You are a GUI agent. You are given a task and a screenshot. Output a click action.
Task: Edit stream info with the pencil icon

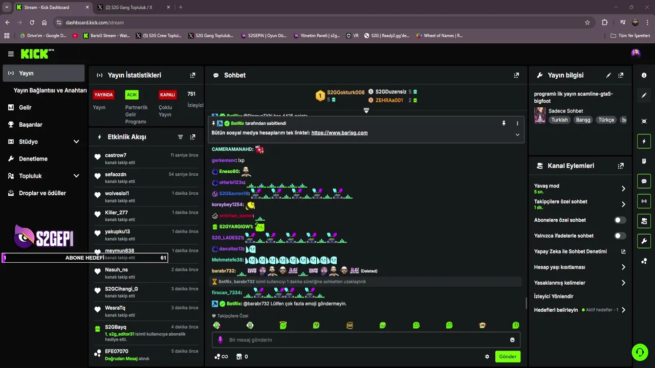click(x=608, y=75)
